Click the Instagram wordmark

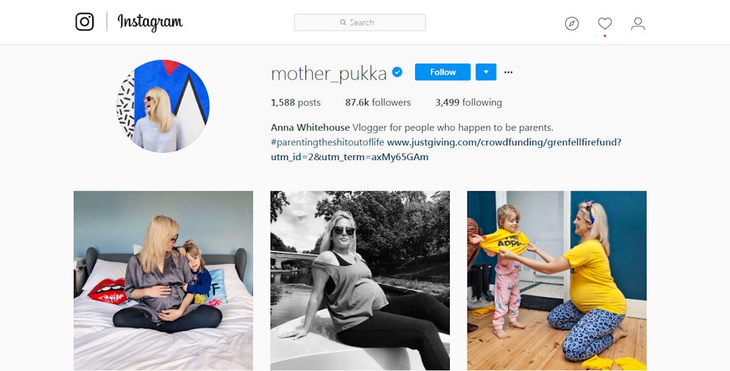150,22
